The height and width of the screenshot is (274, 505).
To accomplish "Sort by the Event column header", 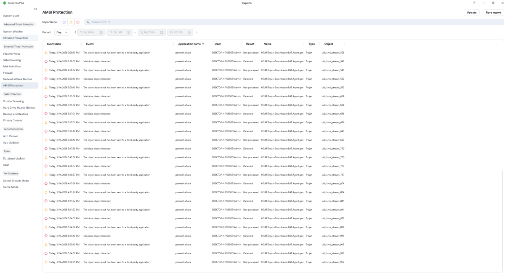I will pyautogui.click(x=90, y=44).
